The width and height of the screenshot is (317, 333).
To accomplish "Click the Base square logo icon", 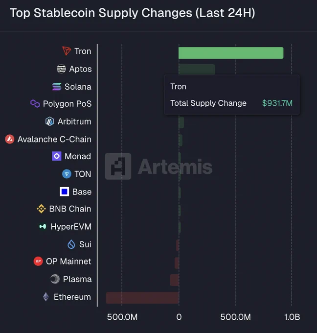I will click(64, 192).
